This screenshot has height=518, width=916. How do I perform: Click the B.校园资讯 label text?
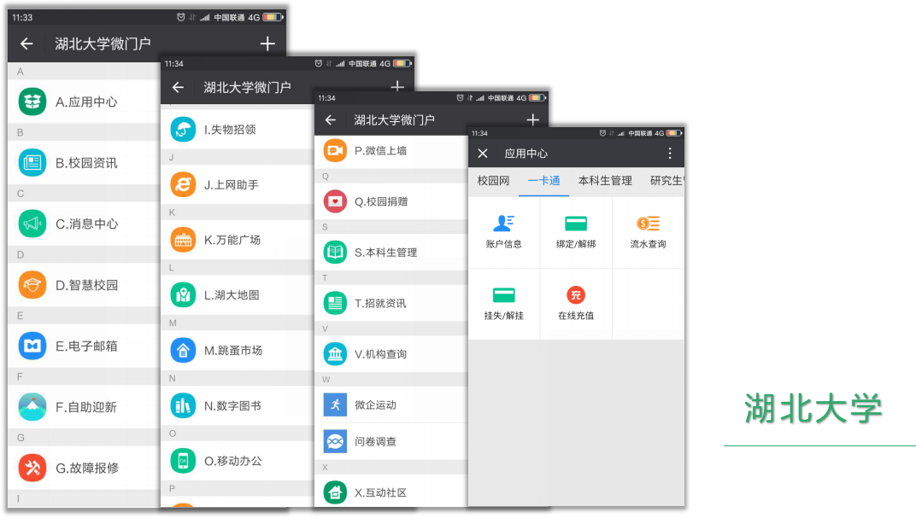pyautogui.click(x=86, y=163)
